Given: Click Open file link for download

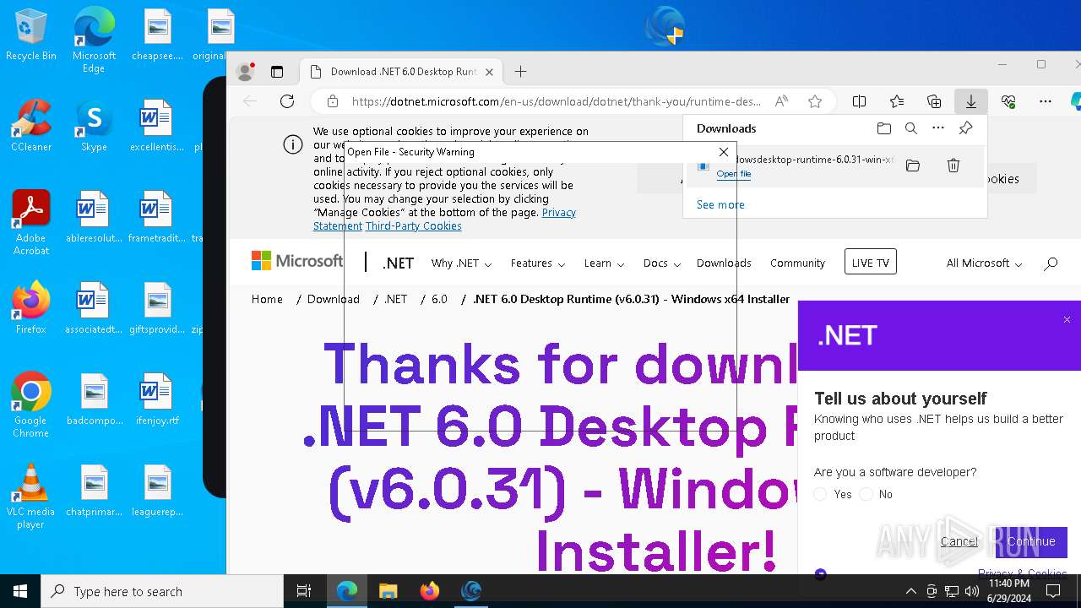Looking at the screenshot, I should coord(733,174).
